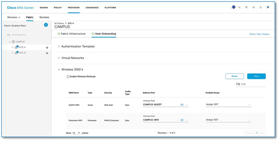
Task: Open the PLATFORM menu
Action: pyautogui.click(x=110, y=8)
